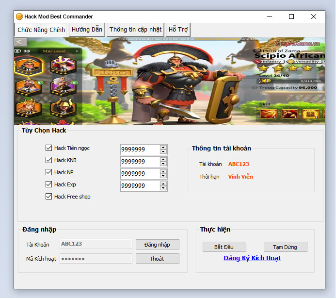The image size is (336, 299).
Task: Click the back arrow on the game banner
Action: tap(20, 42)
